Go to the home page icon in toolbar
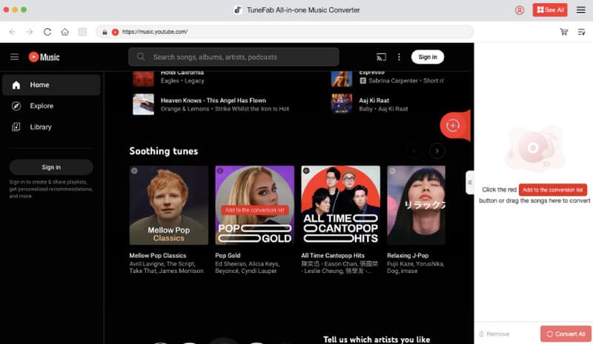Screen dimensions: 593x344 tap(65, 32)
